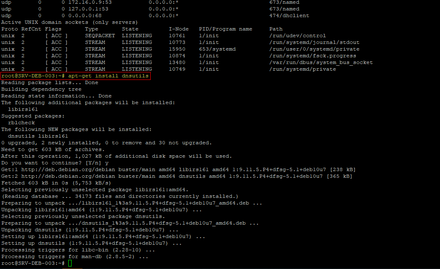Click the green cursor at the prompt
440x269 pixels.
pyautogui.click(x=70, y=263)
